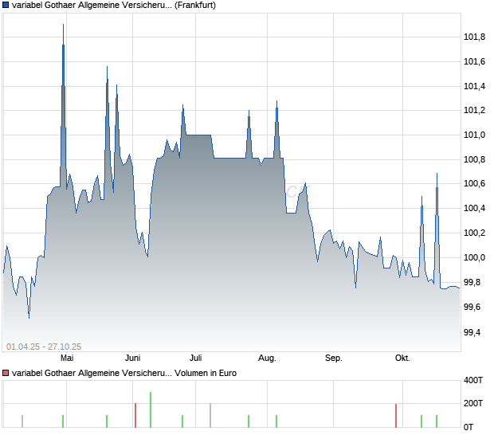Image resolution: width=494 pixels, height=435 pixels.
Task: Click the 400T volume axis label
Action: click(x=473, y=381)
